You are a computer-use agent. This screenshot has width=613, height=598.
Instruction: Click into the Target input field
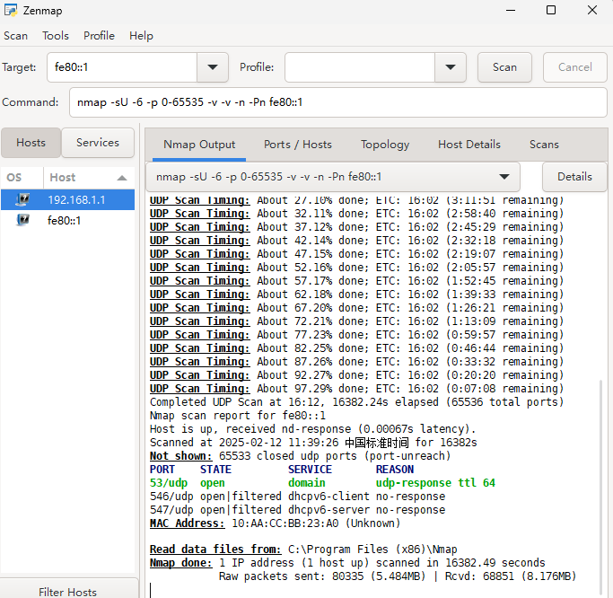coord(122,67)
